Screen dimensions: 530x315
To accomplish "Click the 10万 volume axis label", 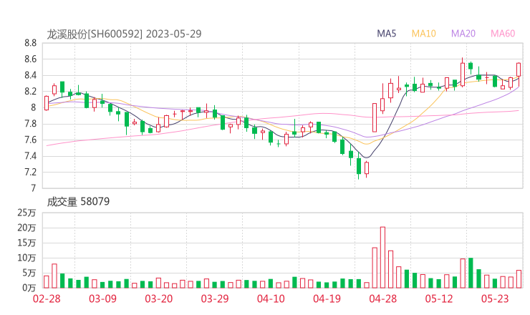I will tap(26, 258).
